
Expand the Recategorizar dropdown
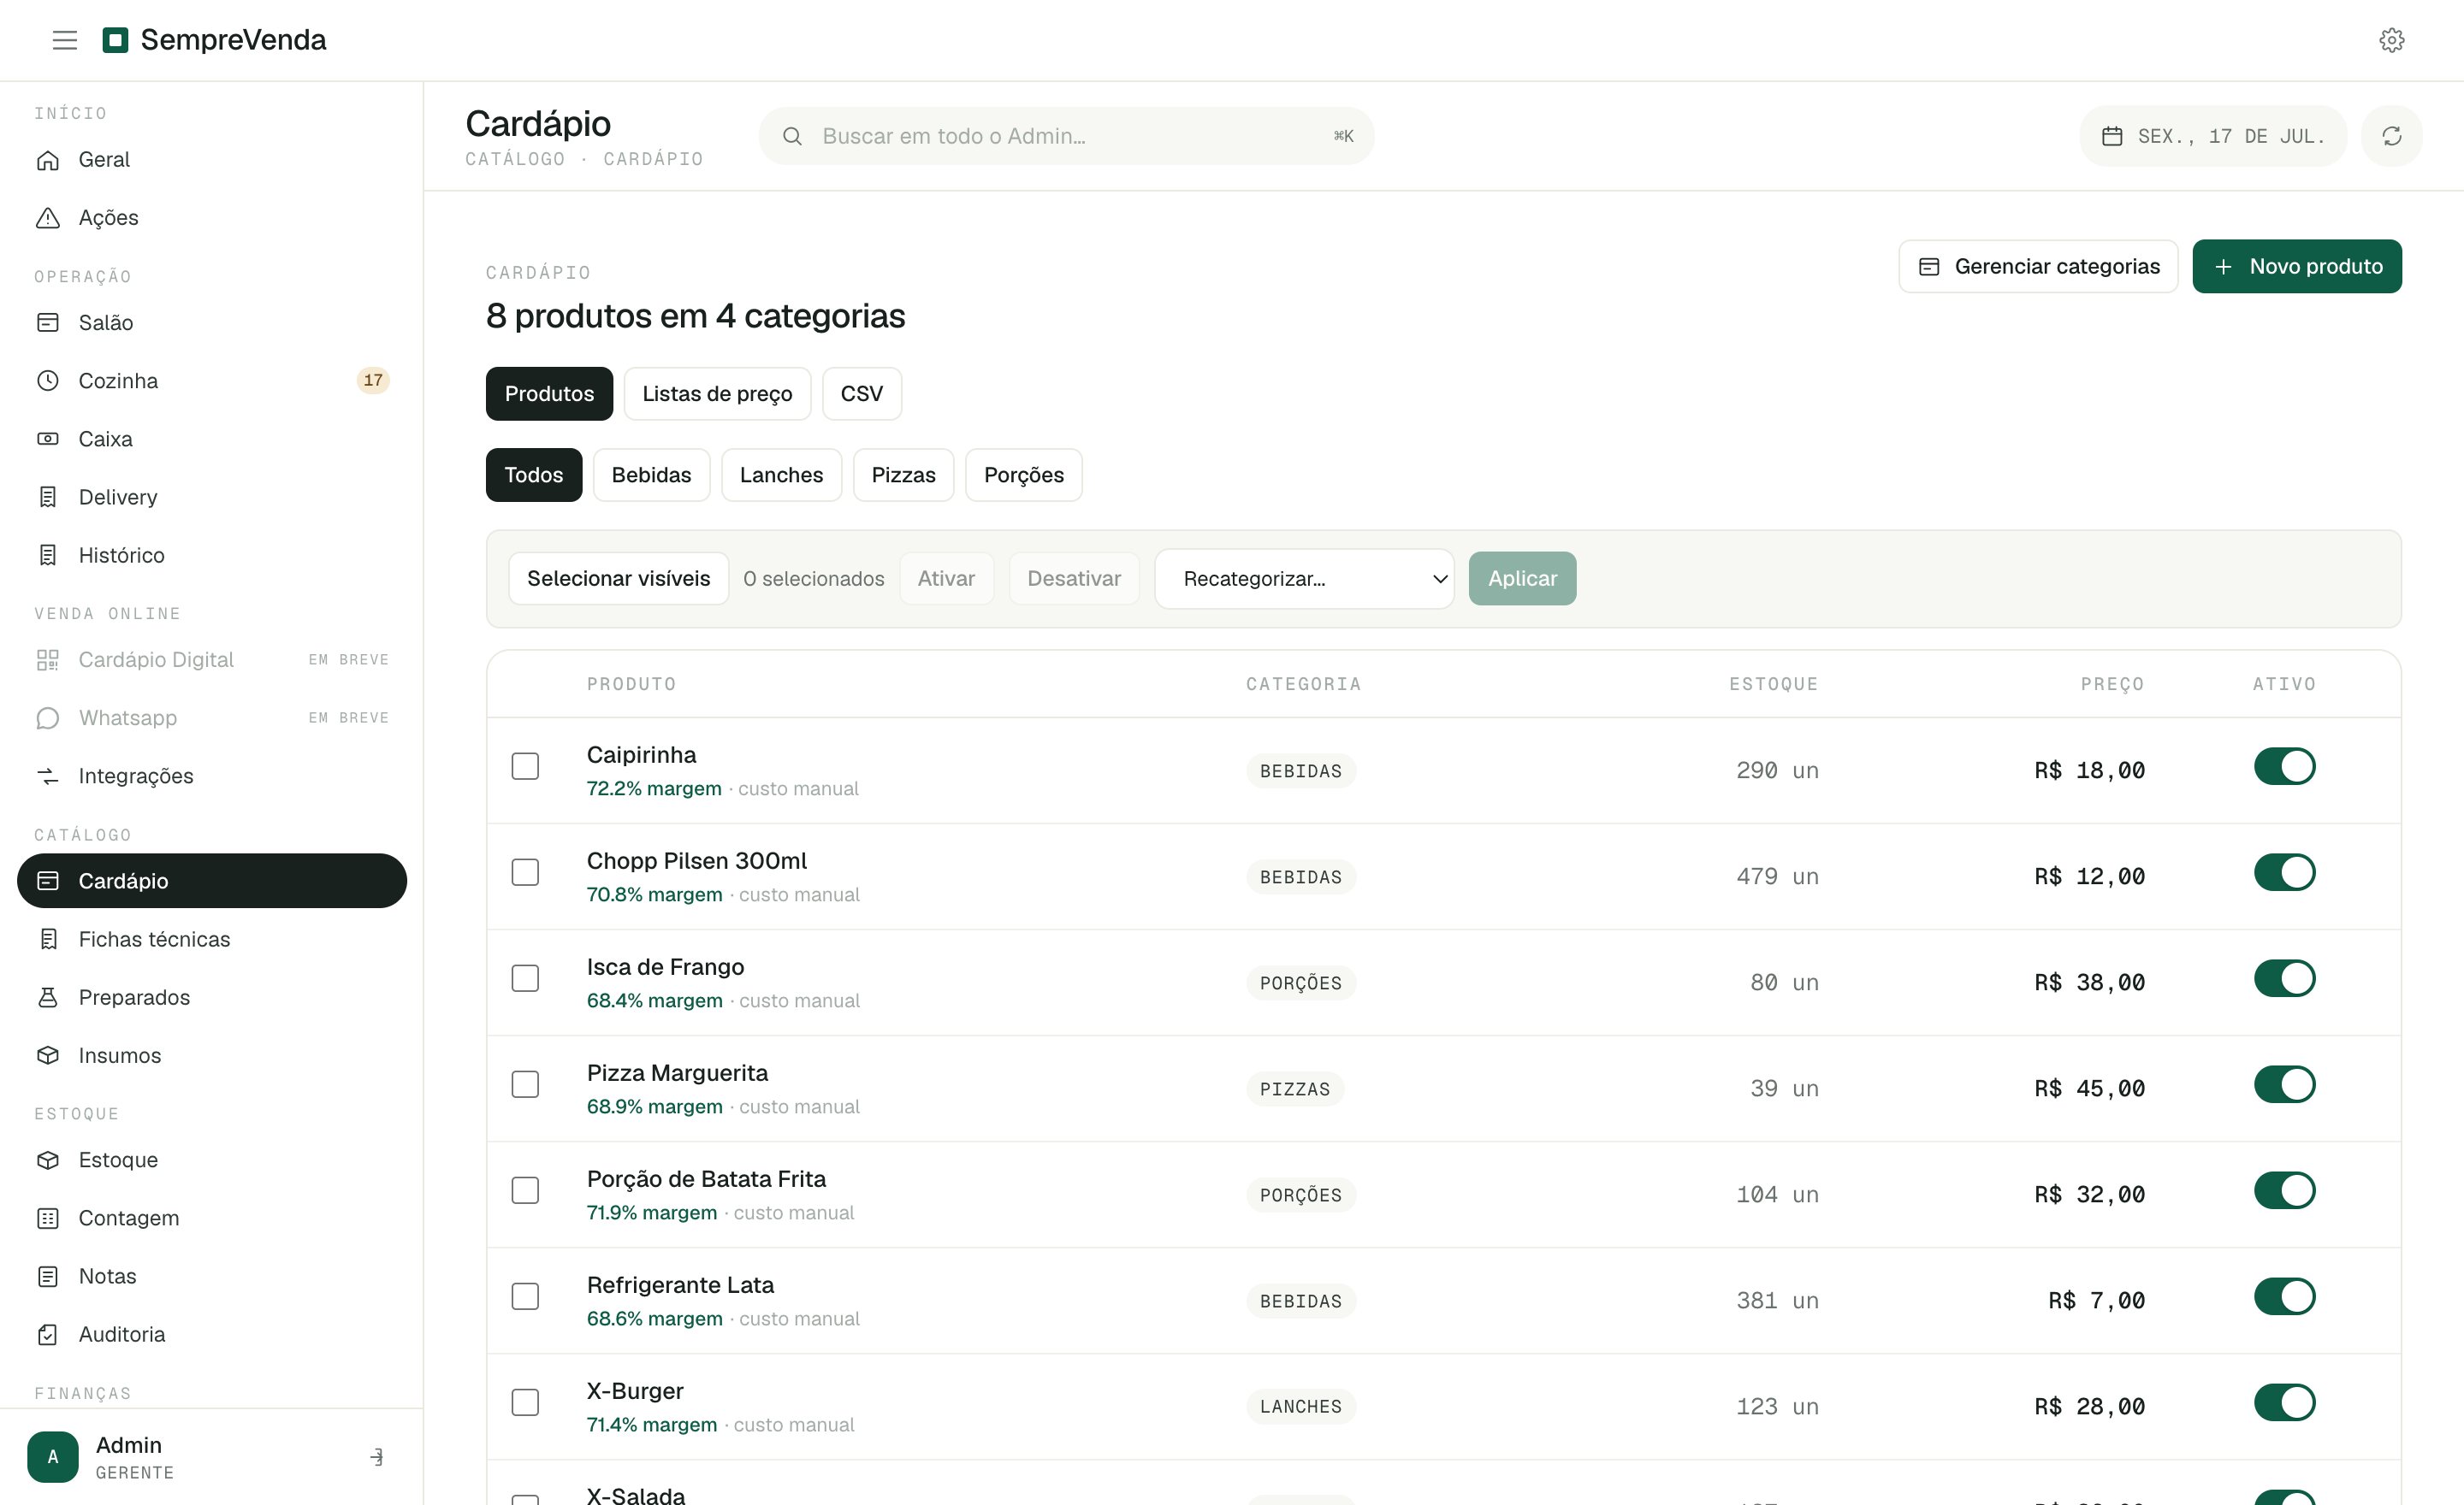click(1304, 579)
